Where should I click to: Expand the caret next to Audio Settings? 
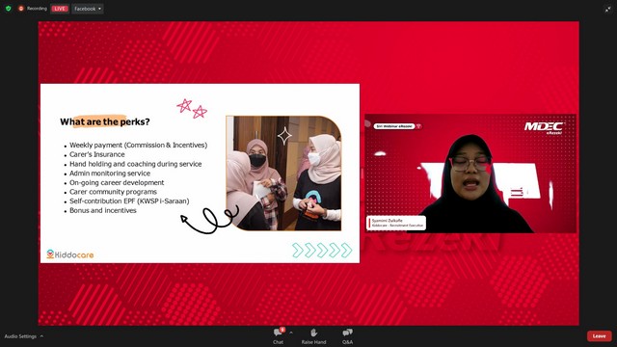tap(41, 336)
